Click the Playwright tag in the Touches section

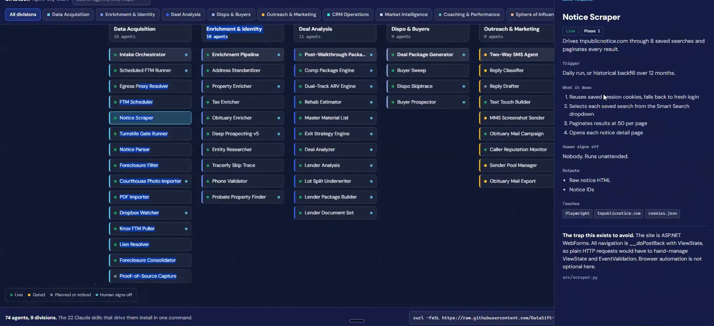[x=577, y=214]
